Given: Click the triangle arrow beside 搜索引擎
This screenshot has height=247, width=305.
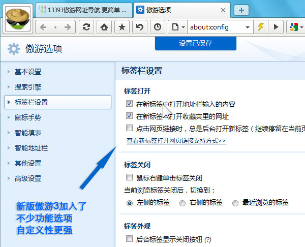Looking at the screenshot, I should tap(9, 87).
